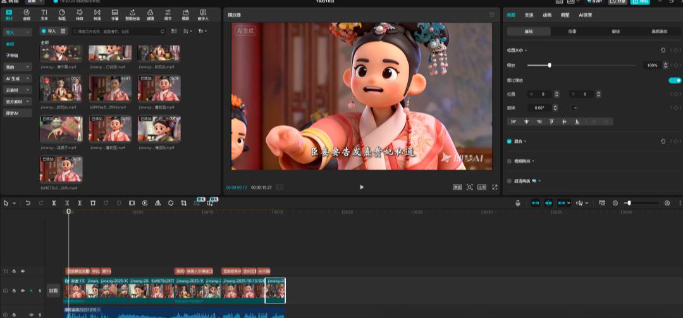The height and width of the screenshot is (318, 683).
Task: Select the b2f44ba8 media thumbnail
Action: point(110,89)
